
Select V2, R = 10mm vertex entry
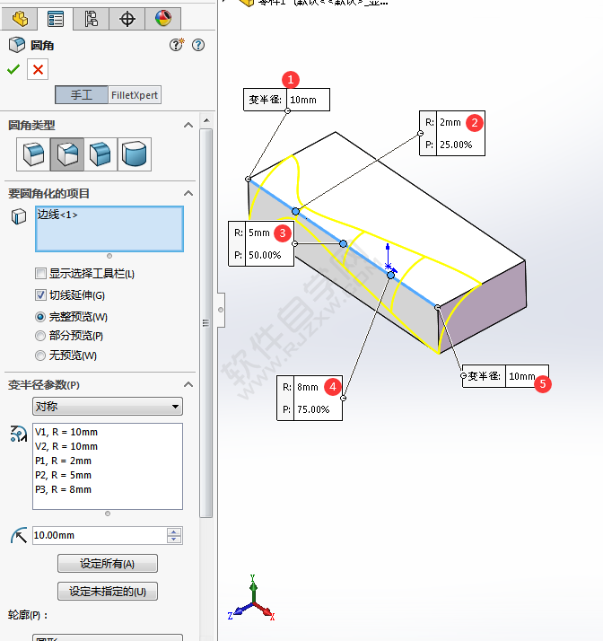pos(66,446)
